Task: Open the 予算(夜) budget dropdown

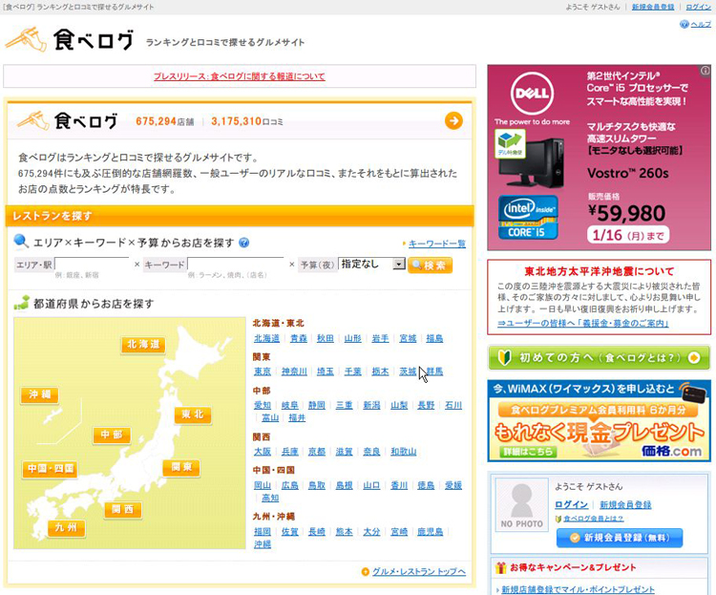Action: (371, 264)
